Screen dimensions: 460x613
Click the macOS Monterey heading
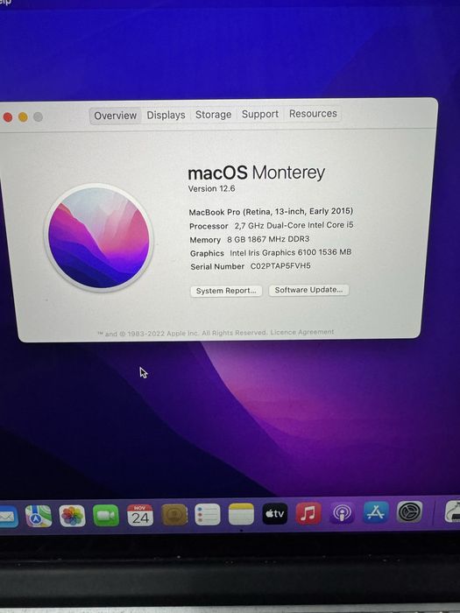(256, 173)
